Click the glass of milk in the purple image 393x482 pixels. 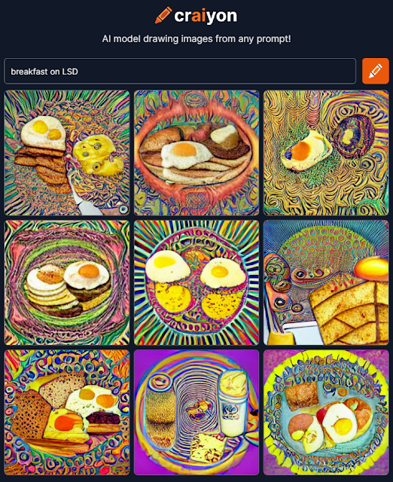coord(233,403)
